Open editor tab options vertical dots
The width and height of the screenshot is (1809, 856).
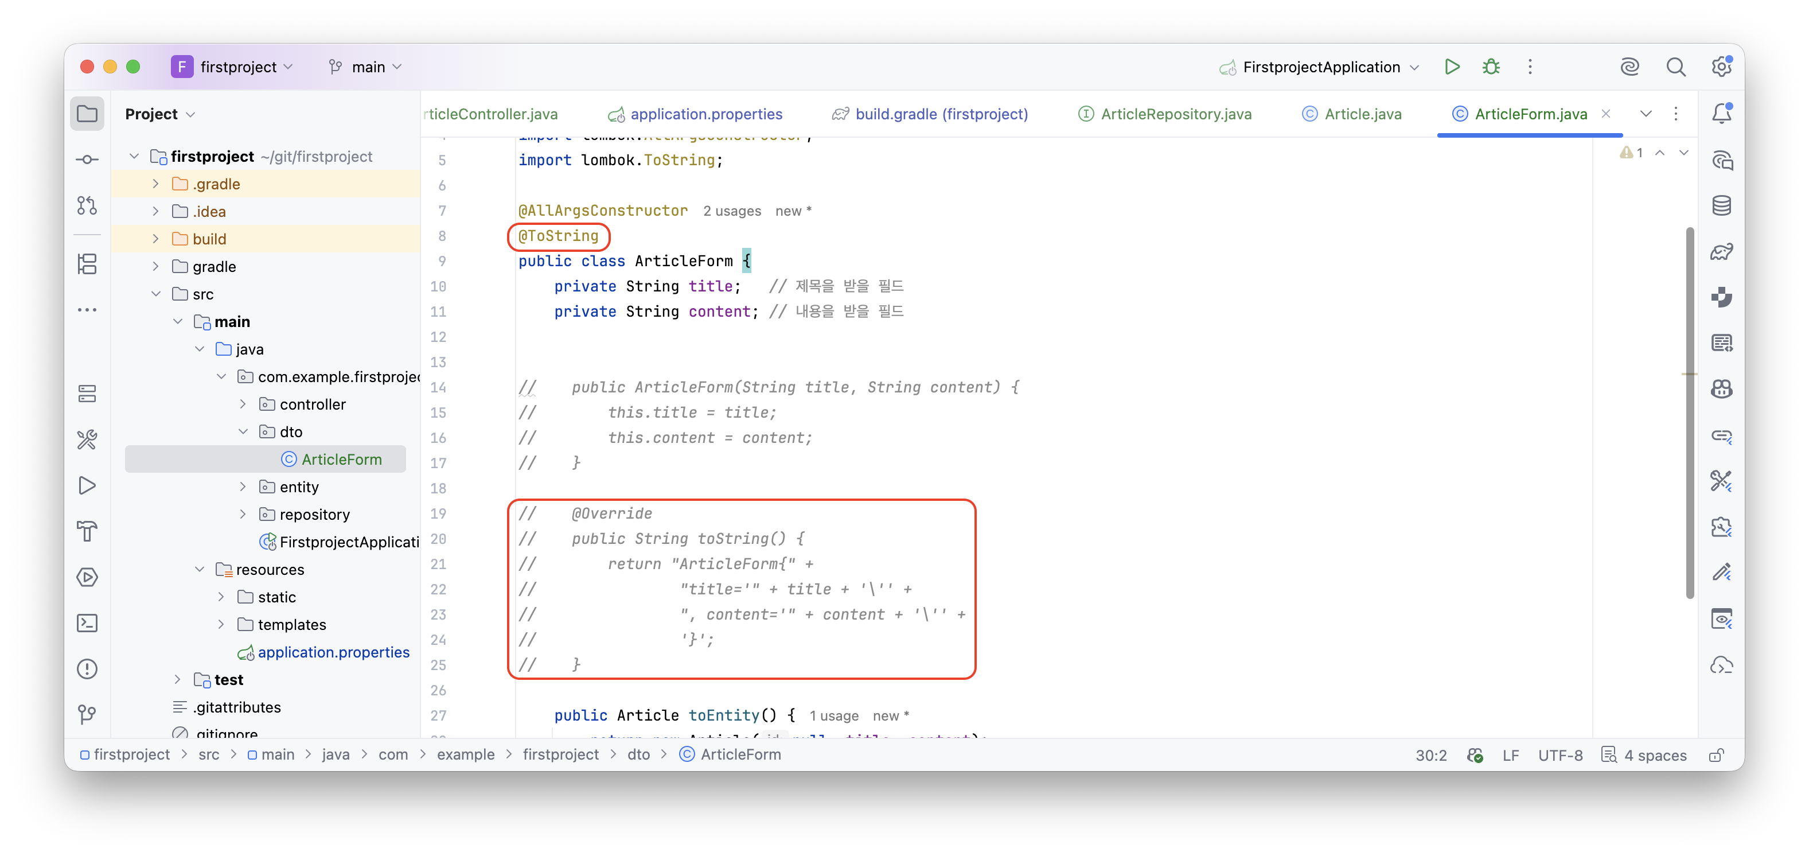click(x=1675, y=114)
